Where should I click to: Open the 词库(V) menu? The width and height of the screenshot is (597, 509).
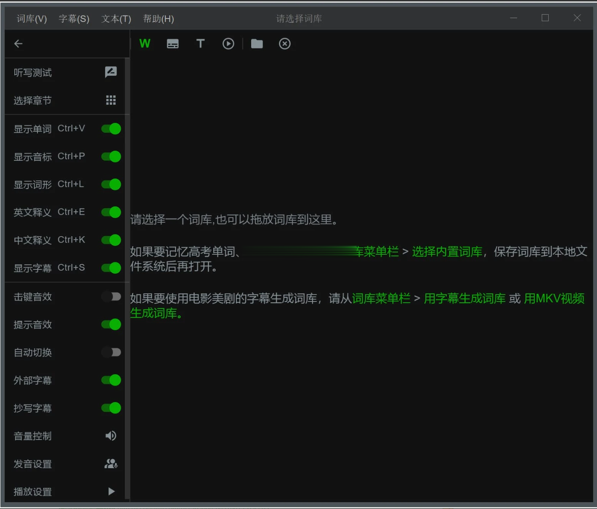click(x=32, y=19)
